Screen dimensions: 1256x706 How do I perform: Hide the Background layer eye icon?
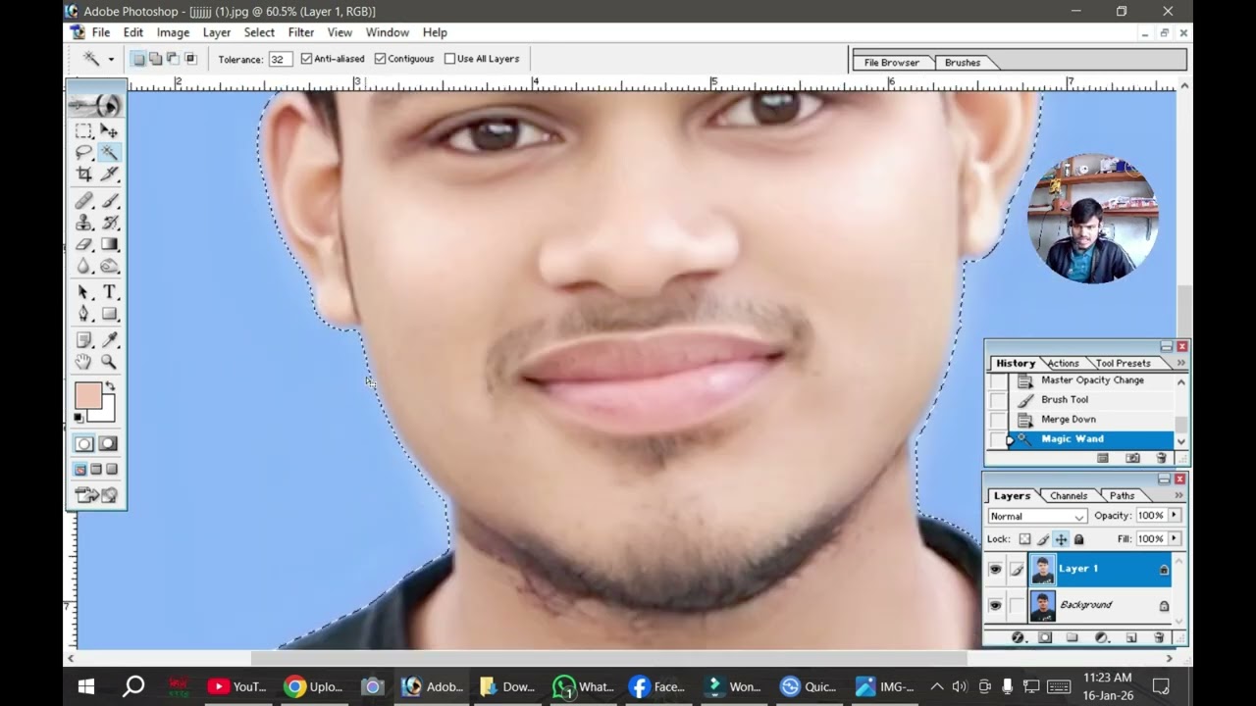pos(995,605)
